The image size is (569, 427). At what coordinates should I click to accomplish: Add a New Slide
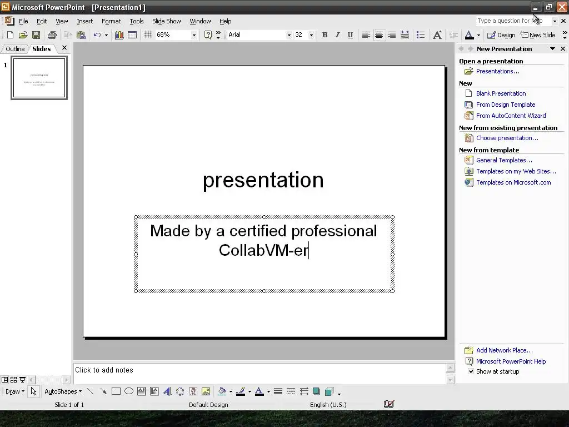(x=538, y=35)
